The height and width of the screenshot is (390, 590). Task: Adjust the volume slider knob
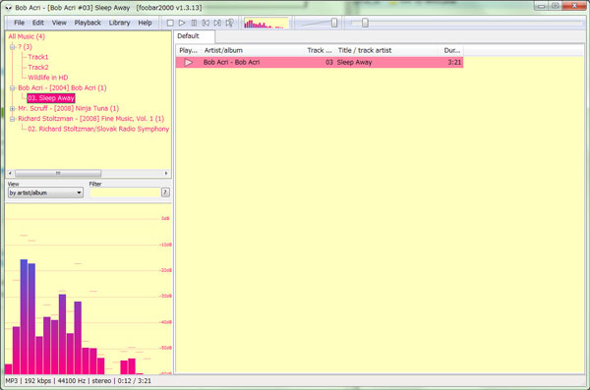click(x=334, y=23)
